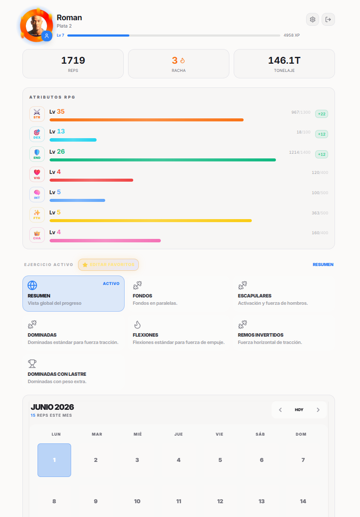Select June 1 in the calendar
Screen dimensions: 360x517
point(54,460)
